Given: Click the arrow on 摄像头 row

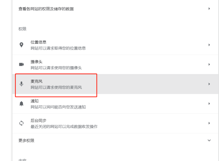Looking at the screenshot, I should tap(209, 64).
